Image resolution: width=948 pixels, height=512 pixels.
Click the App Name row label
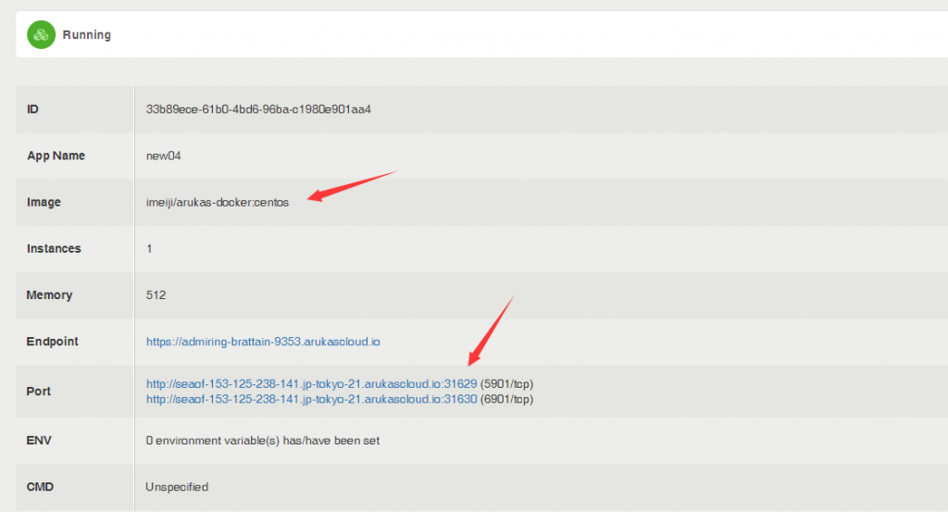coord(56,156)
